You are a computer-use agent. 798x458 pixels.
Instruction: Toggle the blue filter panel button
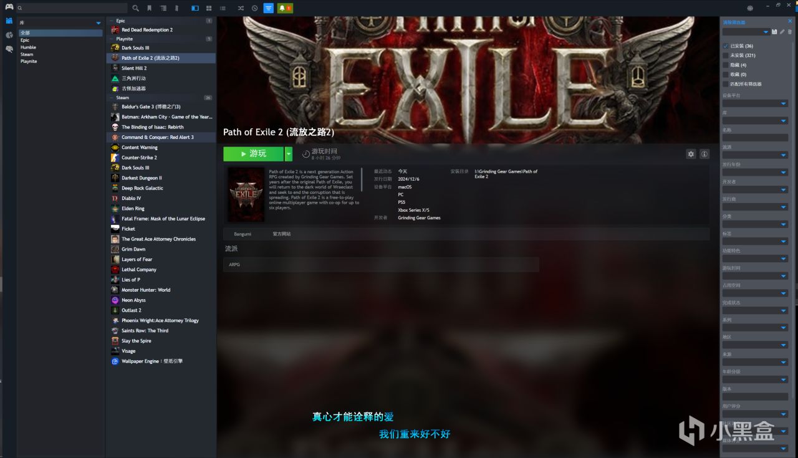(x=268, y=8)
